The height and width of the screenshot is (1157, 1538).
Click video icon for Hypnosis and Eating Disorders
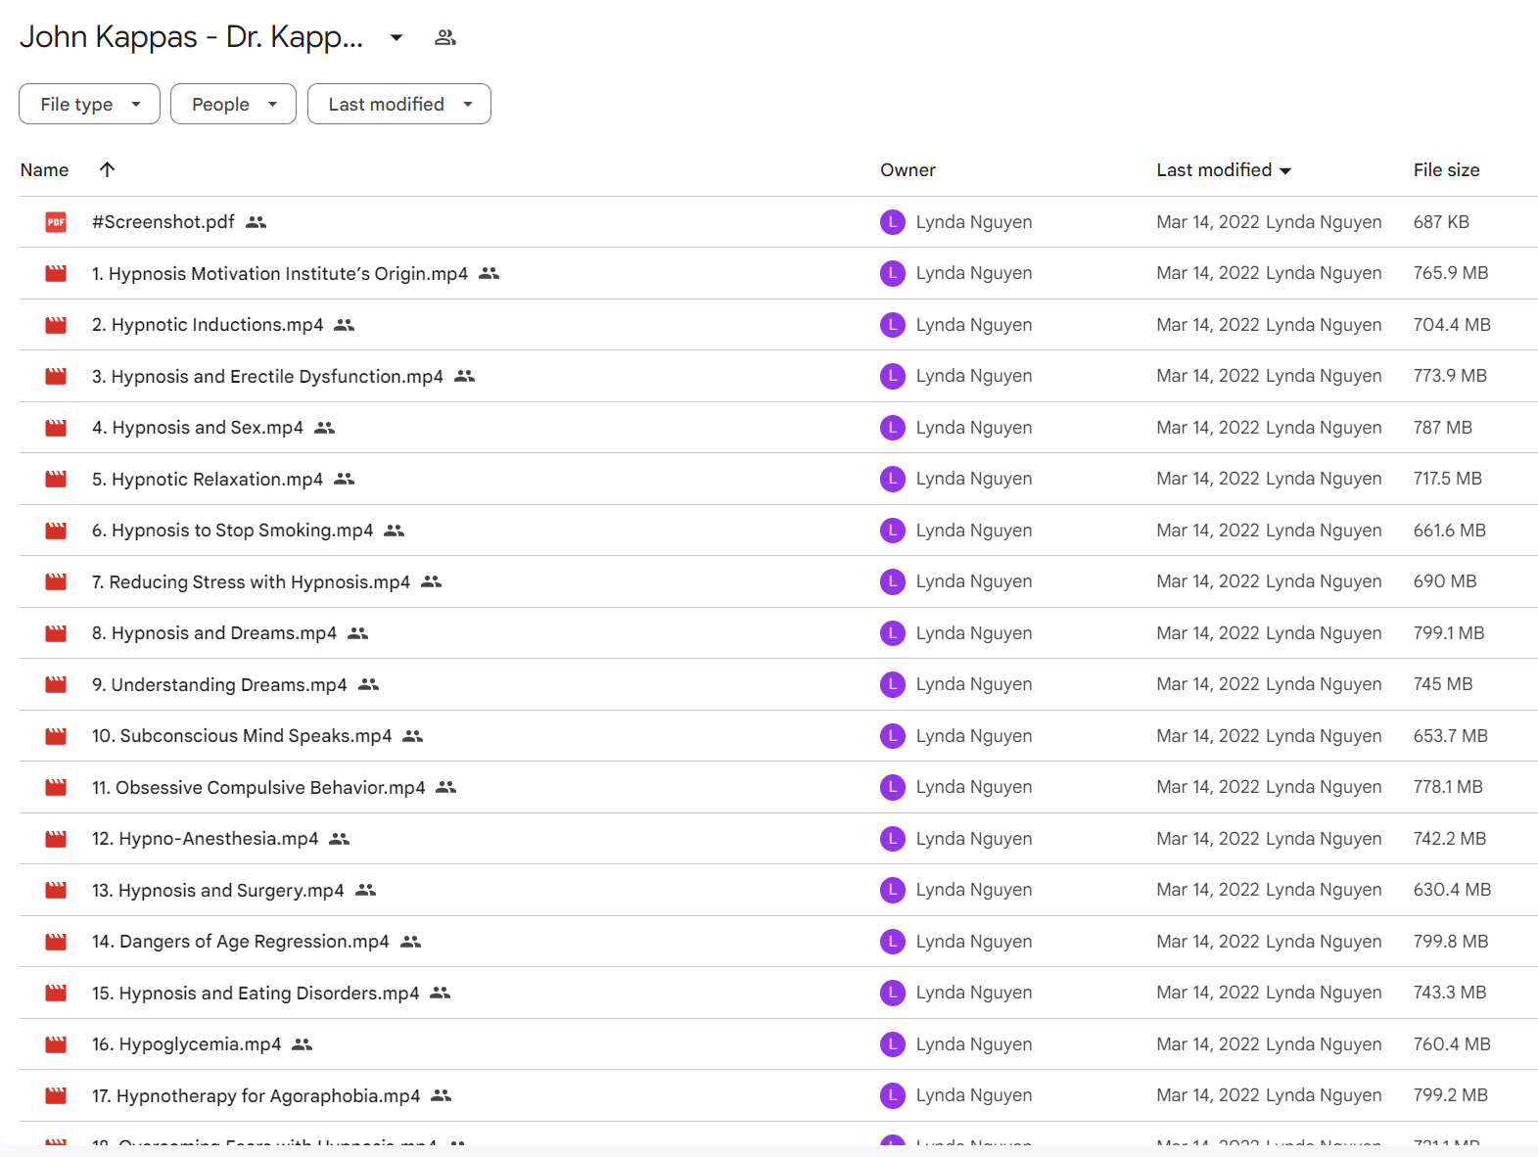(x=56, y=993)
